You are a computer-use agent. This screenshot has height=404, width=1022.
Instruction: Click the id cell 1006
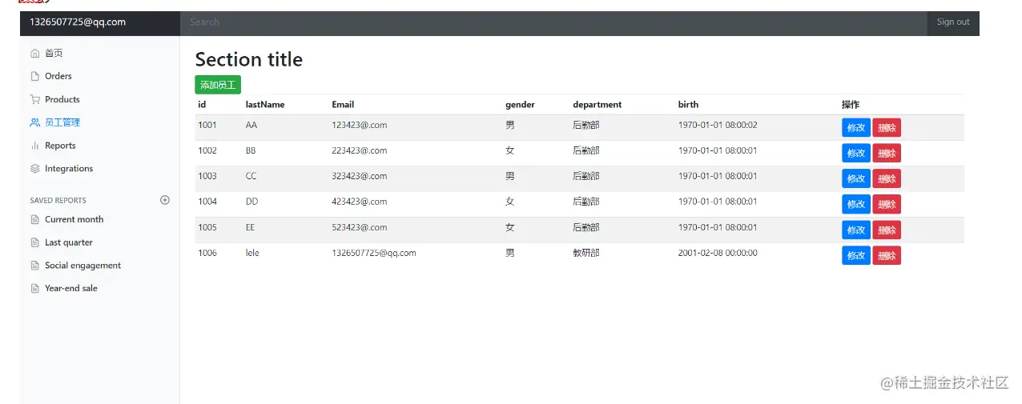click(x=207, y=254)
